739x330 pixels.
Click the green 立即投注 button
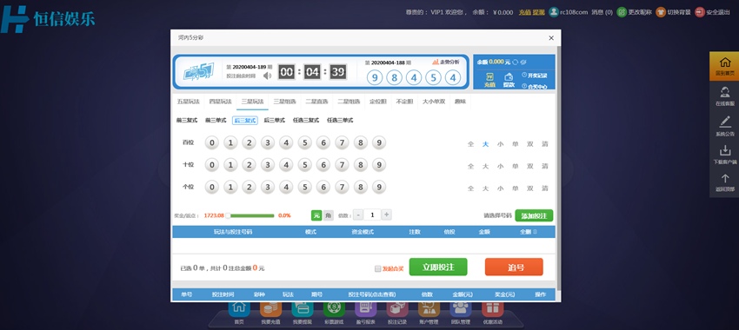pyautogui.click(x=438, y=267)
